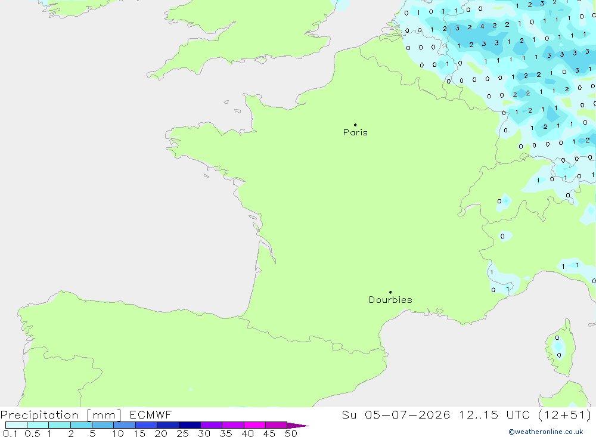The height and width of the screenshot is (437, 596).
Task: Pick the 10–15 mm blue legend swatch
Action: point(125,425)
